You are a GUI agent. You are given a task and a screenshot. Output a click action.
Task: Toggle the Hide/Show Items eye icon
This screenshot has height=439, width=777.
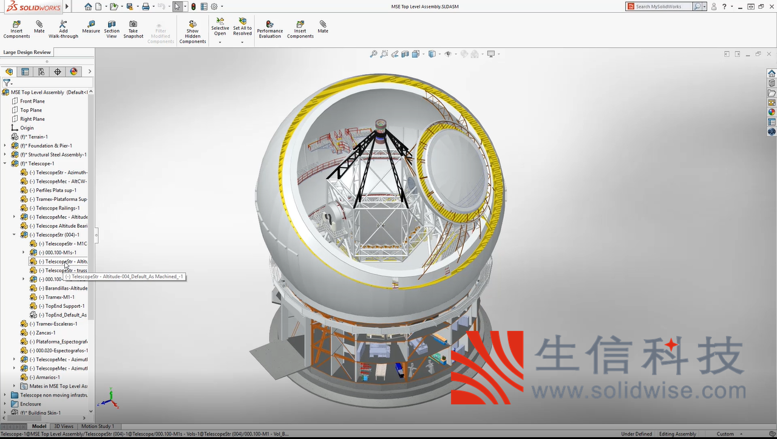tap(448, 54)
